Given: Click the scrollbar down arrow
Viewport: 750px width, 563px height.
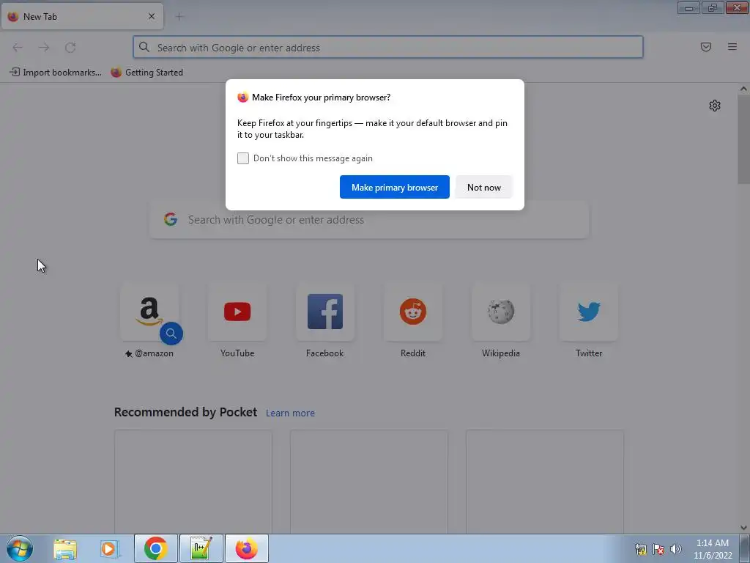Looking at the screenshot, I should pos(743,528).
